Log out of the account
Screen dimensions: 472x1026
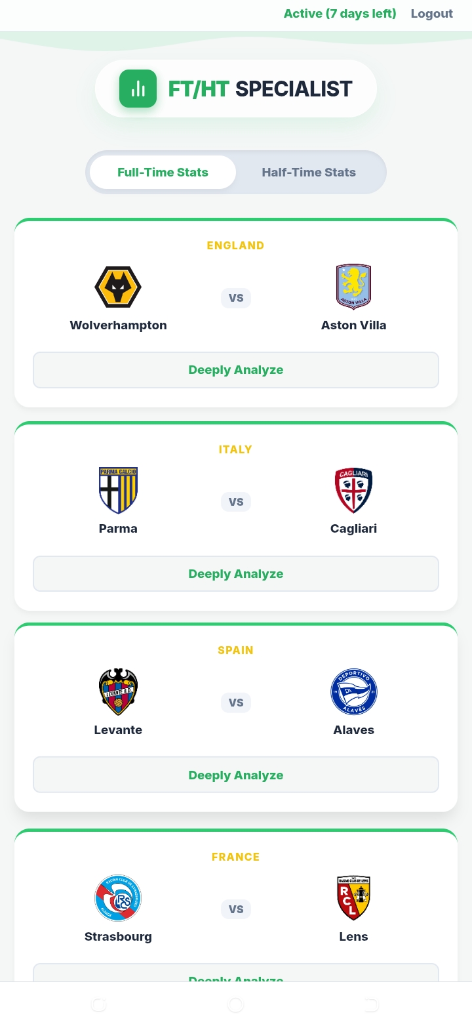431,14
